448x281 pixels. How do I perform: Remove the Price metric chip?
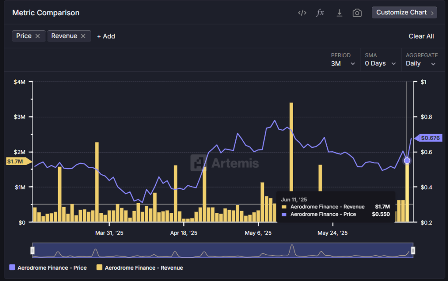point(38,36)
